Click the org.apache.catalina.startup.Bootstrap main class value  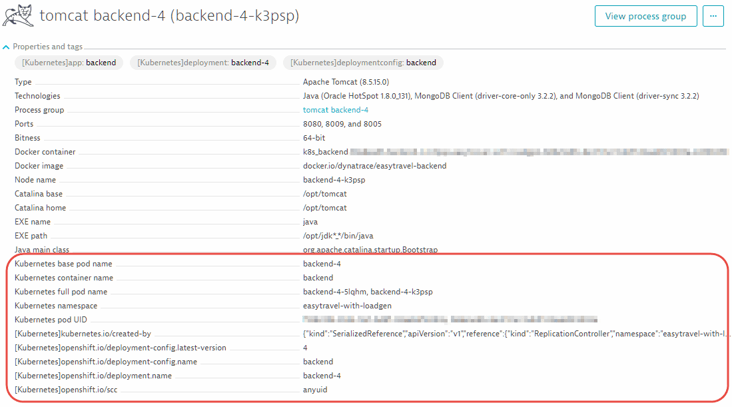[371, 250]
